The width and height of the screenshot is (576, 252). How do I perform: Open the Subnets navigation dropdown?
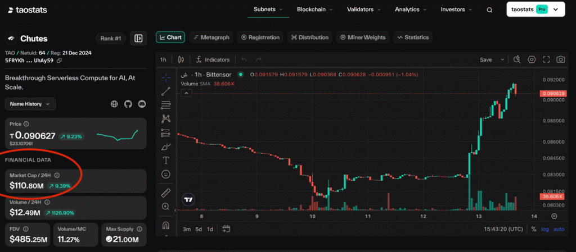tap(268, 10)
